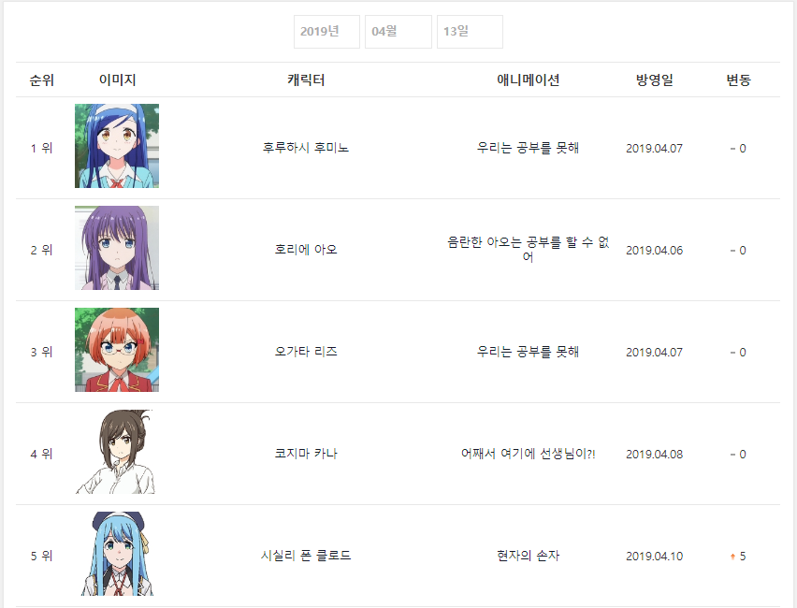
Task: Click the 변동 column header
Action: 738,80
